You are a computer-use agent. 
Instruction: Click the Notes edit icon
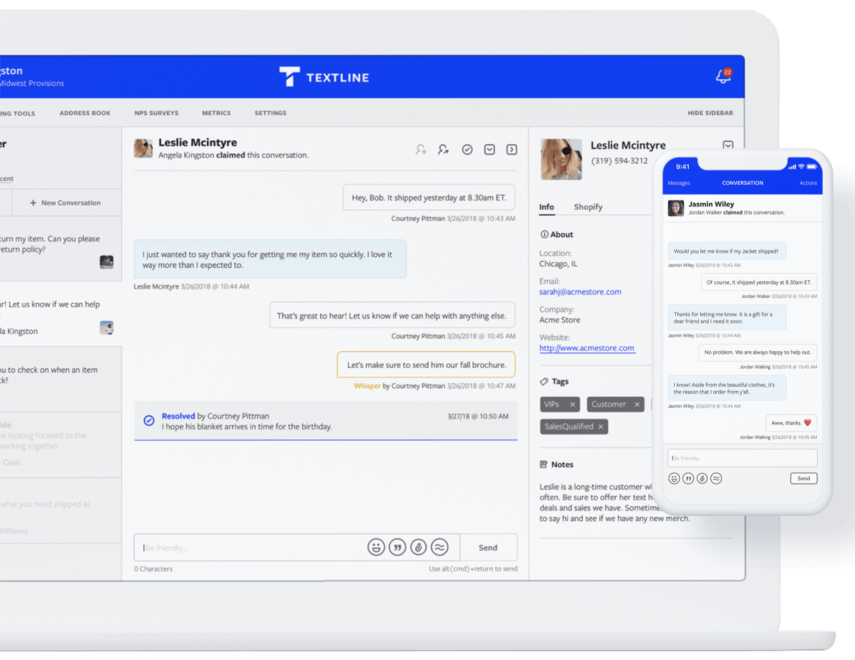tap(544, 464)
